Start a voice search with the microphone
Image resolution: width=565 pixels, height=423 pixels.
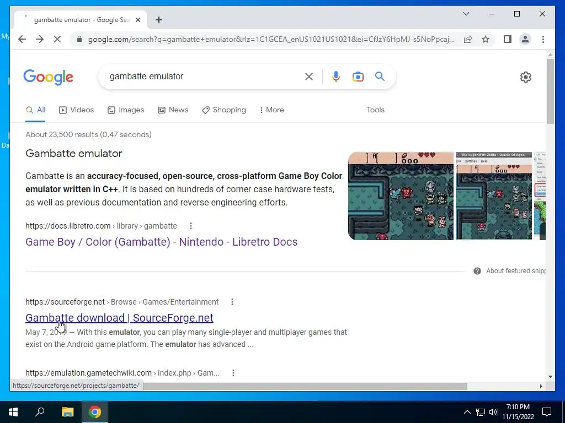point(336,76)
